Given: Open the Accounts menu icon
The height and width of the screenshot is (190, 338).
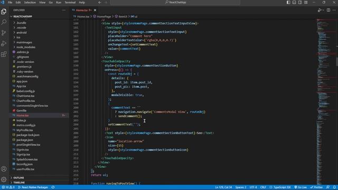Looking at the screenshot, I should [x=4, y=169].
